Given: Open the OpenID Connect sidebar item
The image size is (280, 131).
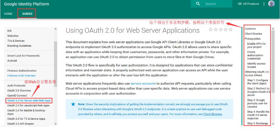Looking at the screenshot, I should pyautogui.click(x=17, y=96).
